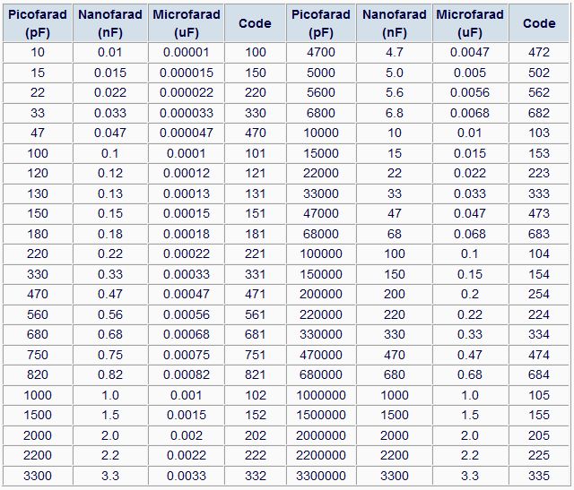Screen dimensions: 574x490
Task: Select the code 205 cell
Action: [x=538, y=435]
